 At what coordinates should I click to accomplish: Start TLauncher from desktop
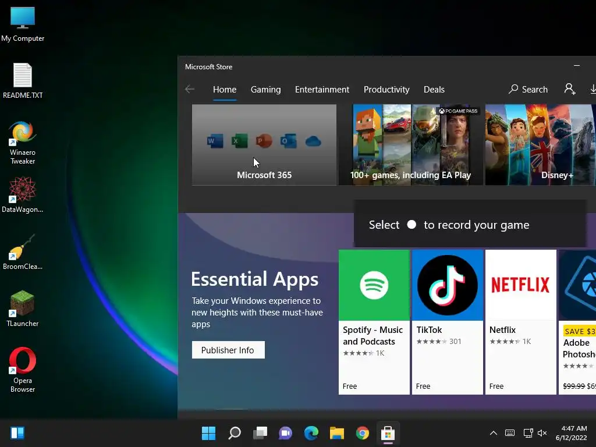pyautogui.click(x=23, y=308)
